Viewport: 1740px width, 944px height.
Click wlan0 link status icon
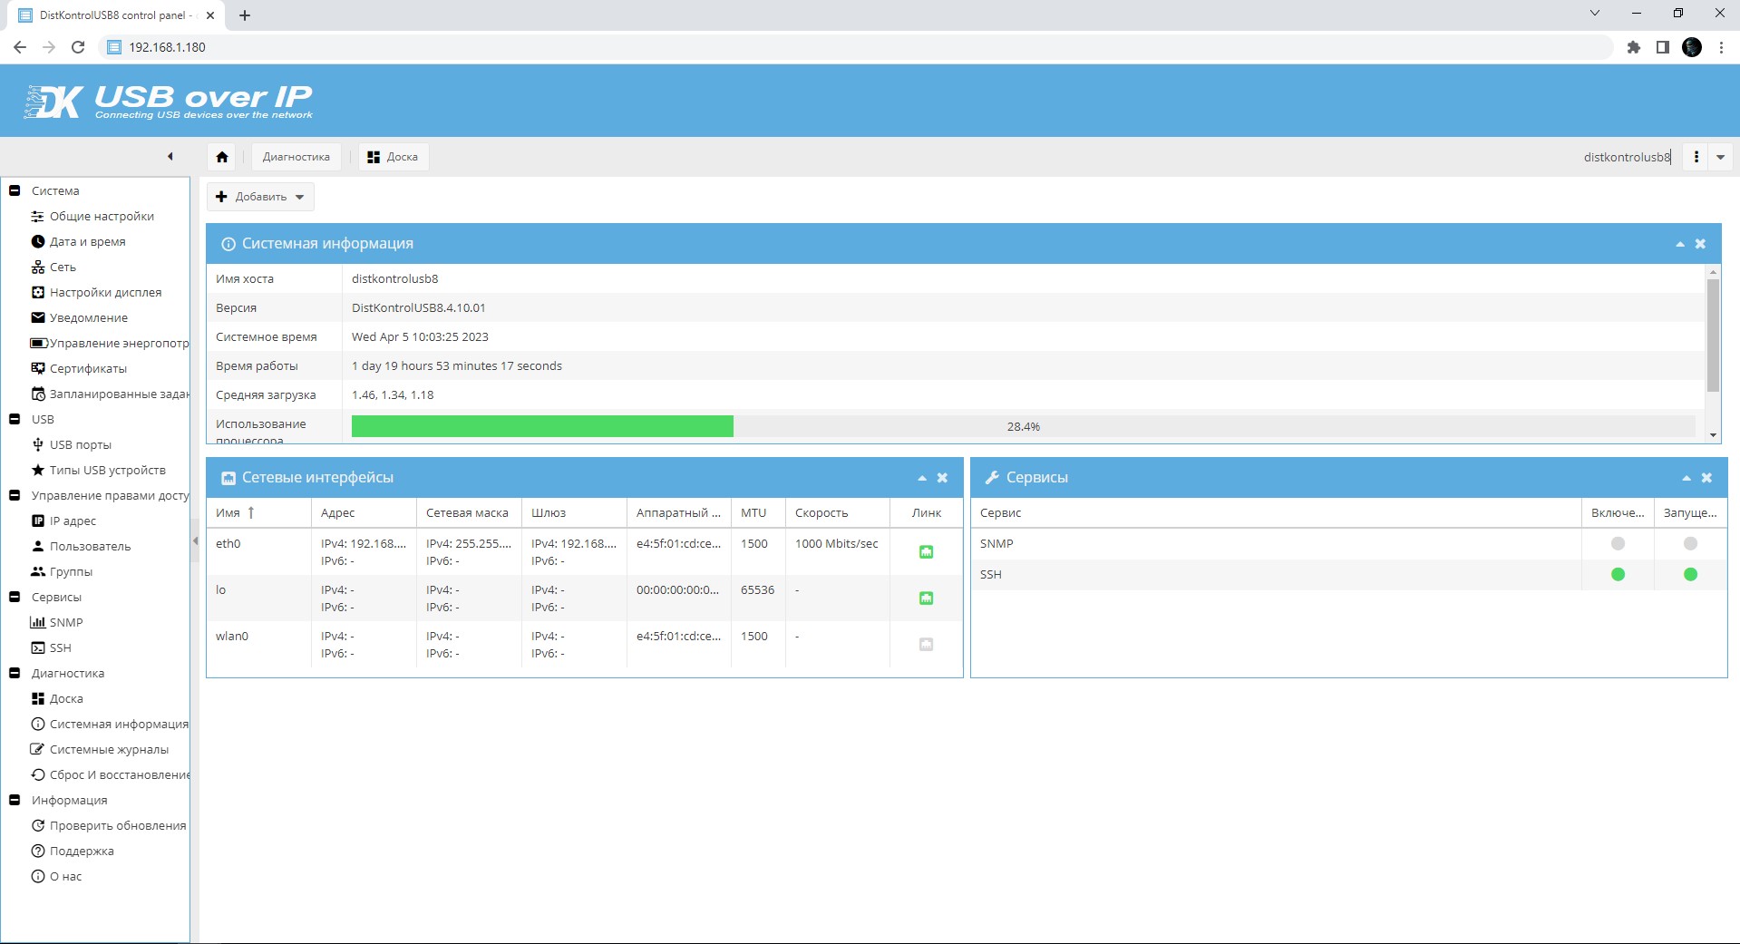(x=926, y=644)
